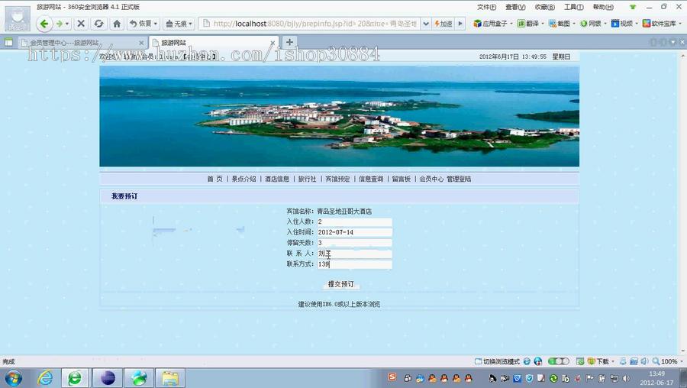Close the 旅游网站 tab
Viewport: 687px width, 388px height.
pos(273,43)
